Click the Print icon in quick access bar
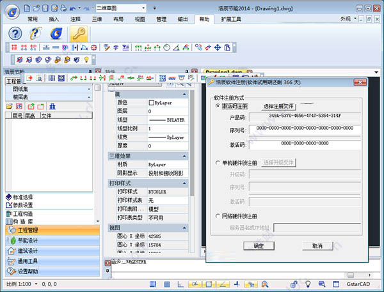384x292 pixels. pos(63,8)
